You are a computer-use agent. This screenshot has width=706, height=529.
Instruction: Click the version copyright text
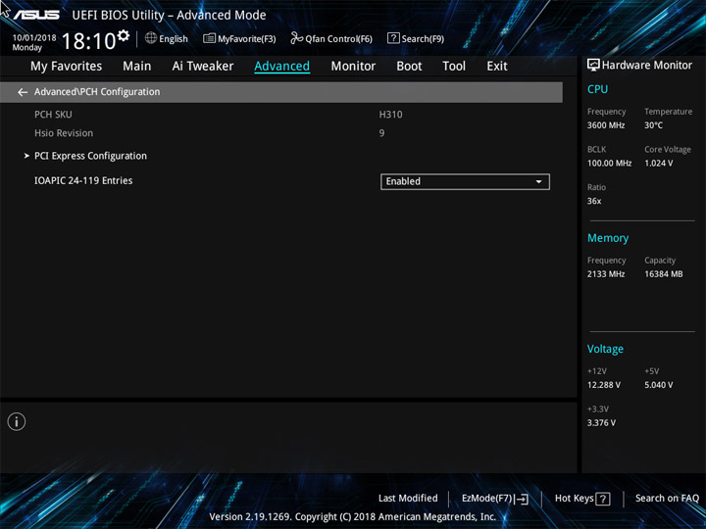point(353,517)
